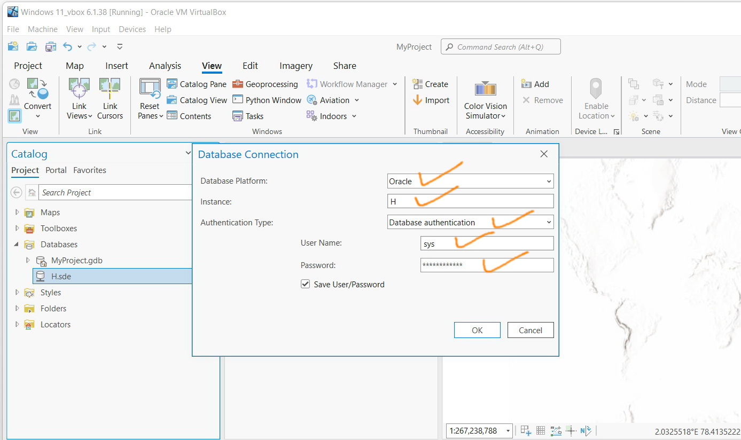Image resolution: width=741 pixels, height=440 pixels.
Task: Switch to the Share ribbon tab
Action: click(x=345, y=66)
